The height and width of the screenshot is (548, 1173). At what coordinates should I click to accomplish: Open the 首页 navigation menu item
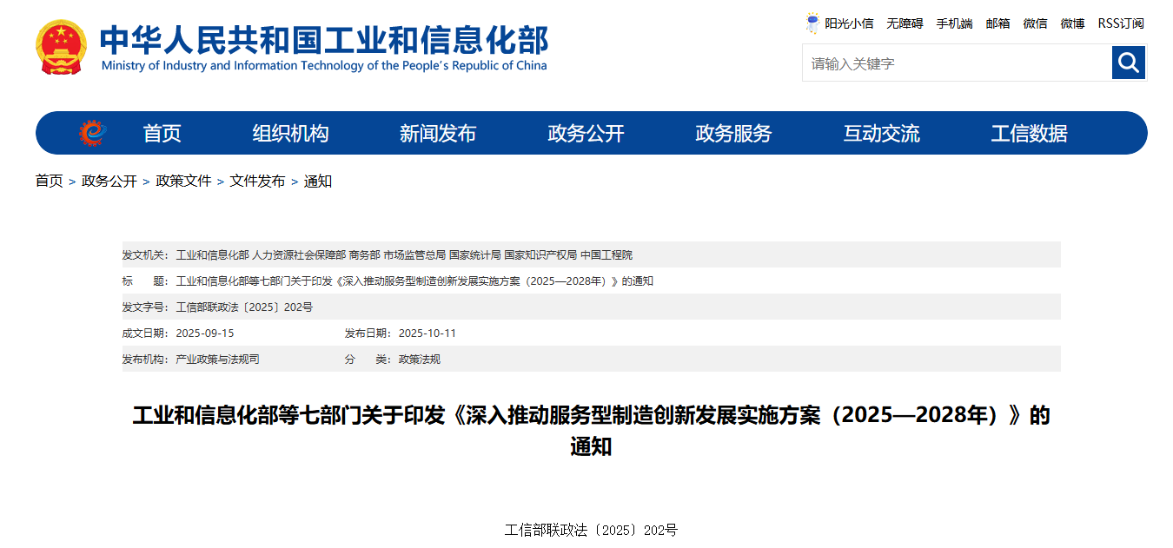(162, 134)
